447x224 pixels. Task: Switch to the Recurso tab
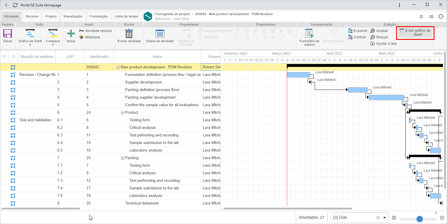tap(32, 17)
